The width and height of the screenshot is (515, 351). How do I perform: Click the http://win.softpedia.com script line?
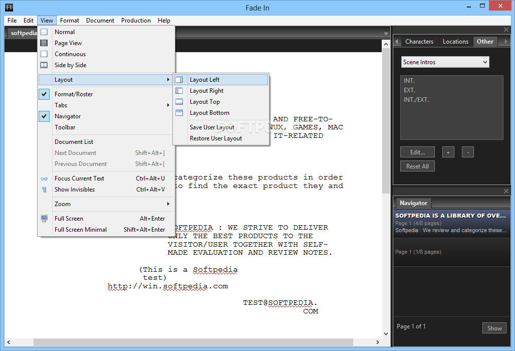168,286
